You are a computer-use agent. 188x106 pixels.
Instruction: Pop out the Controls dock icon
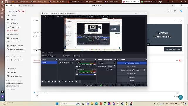tap(146, 59)
